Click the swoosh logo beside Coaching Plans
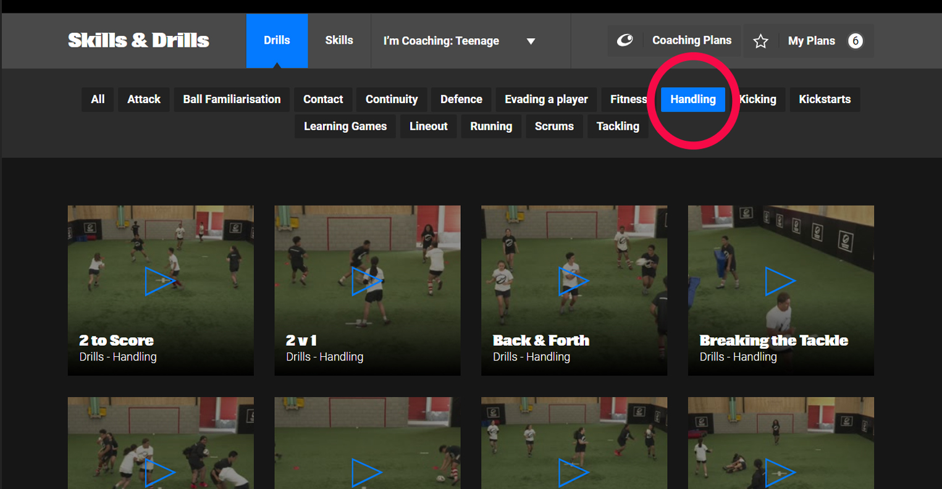 [x=625, y=41]
